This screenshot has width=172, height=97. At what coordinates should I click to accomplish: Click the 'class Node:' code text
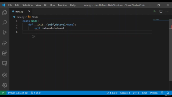30,21
